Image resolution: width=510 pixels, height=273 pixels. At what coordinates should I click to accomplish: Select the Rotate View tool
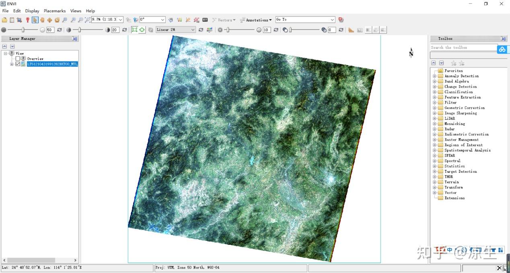[x=57, y=19]
